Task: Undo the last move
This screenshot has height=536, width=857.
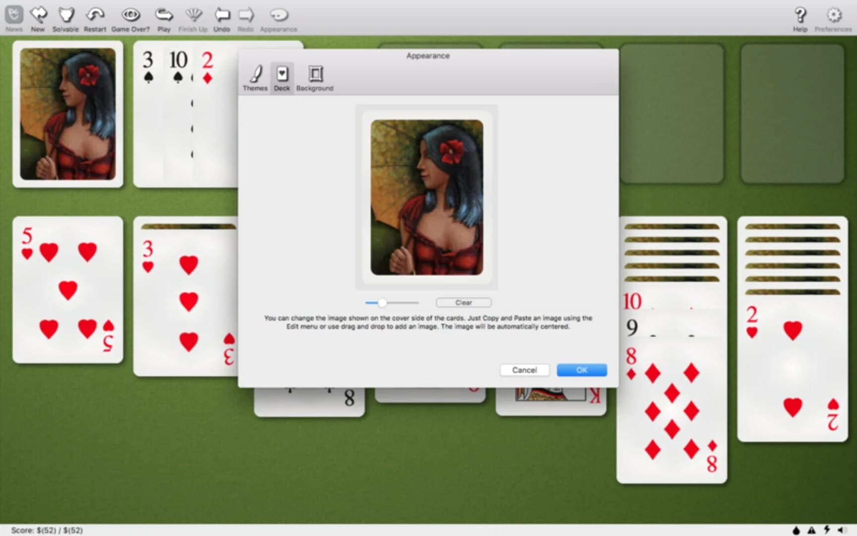Action: [222, 15]
